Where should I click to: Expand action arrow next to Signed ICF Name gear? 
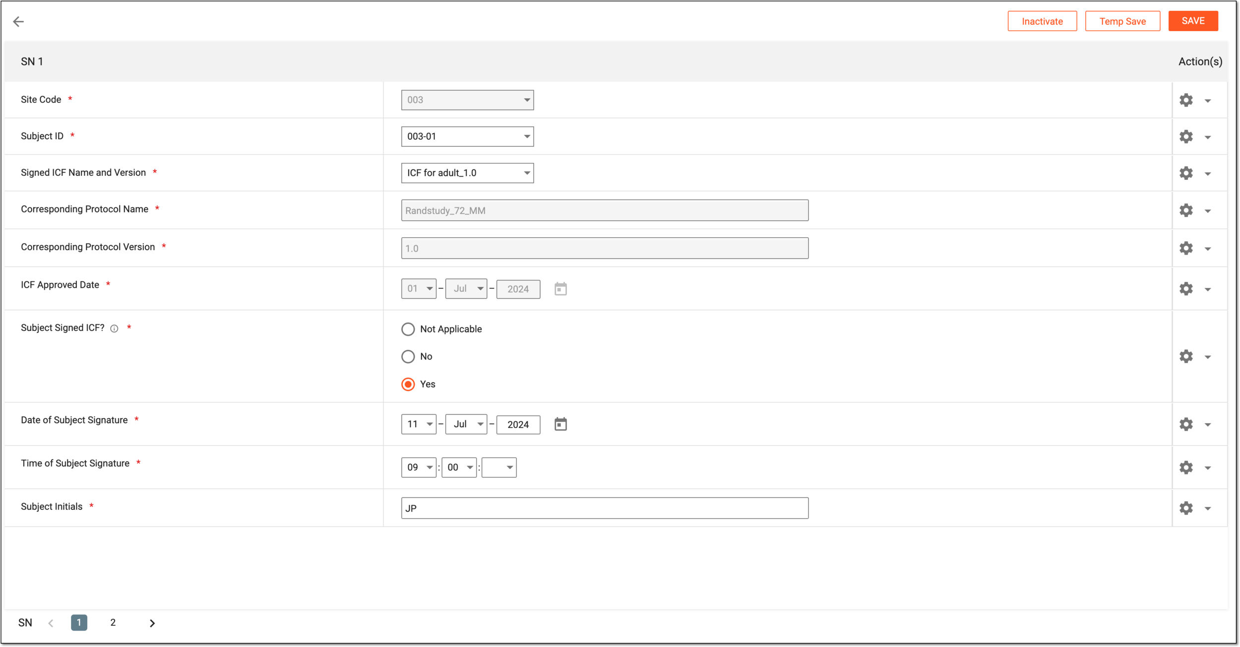1208,174
